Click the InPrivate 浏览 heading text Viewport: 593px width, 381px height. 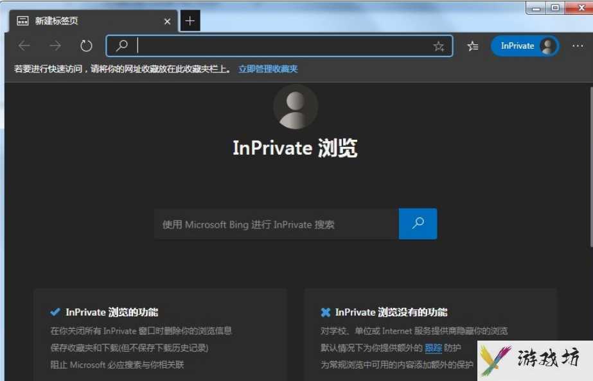(295, 148)
